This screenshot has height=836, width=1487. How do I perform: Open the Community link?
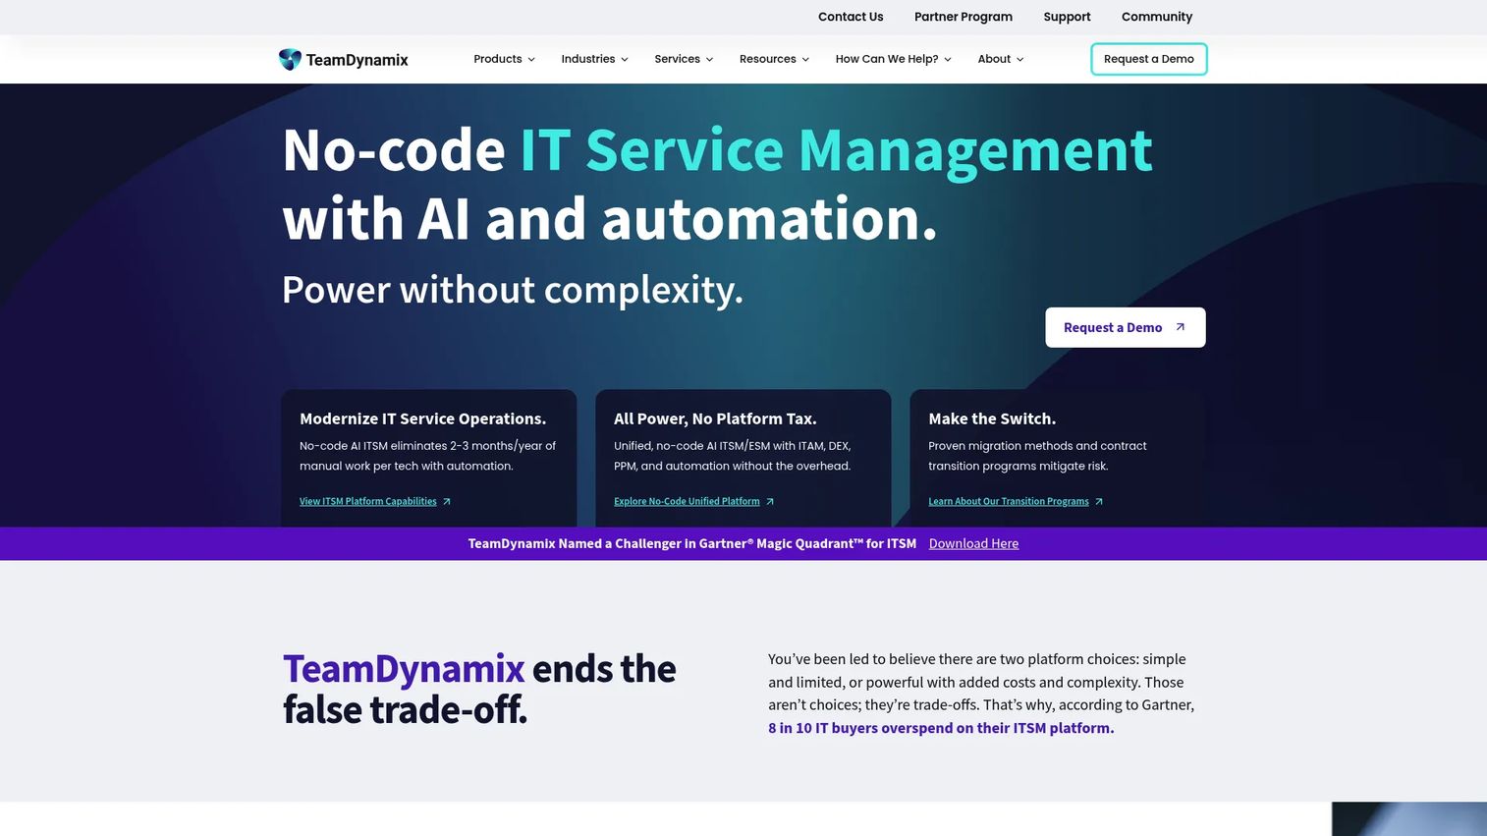1157,17
